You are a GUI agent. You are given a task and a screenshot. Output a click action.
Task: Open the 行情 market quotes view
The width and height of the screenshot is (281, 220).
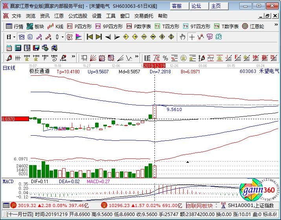pos(15,27)
